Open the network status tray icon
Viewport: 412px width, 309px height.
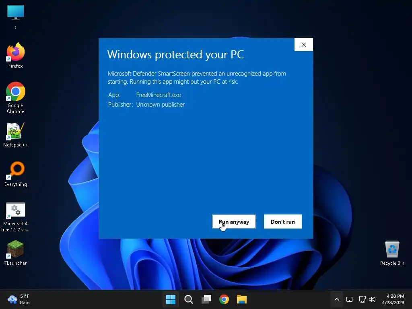click(363, 299)
